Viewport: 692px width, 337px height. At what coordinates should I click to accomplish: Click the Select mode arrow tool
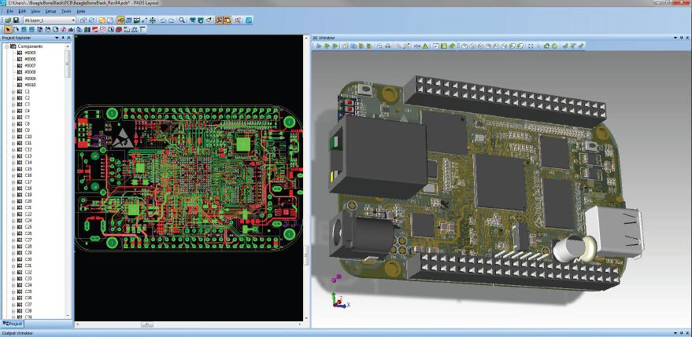point(8,29)
